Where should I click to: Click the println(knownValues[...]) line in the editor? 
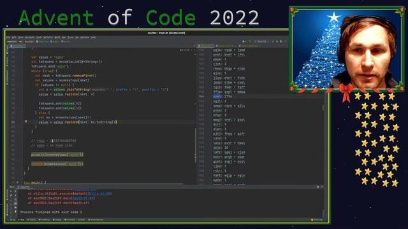click(57, 155)
